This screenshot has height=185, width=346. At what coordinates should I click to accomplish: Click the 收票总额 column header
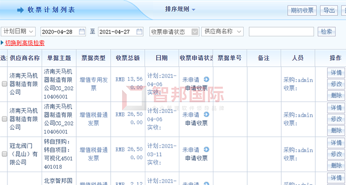click(x=128, y=58)
